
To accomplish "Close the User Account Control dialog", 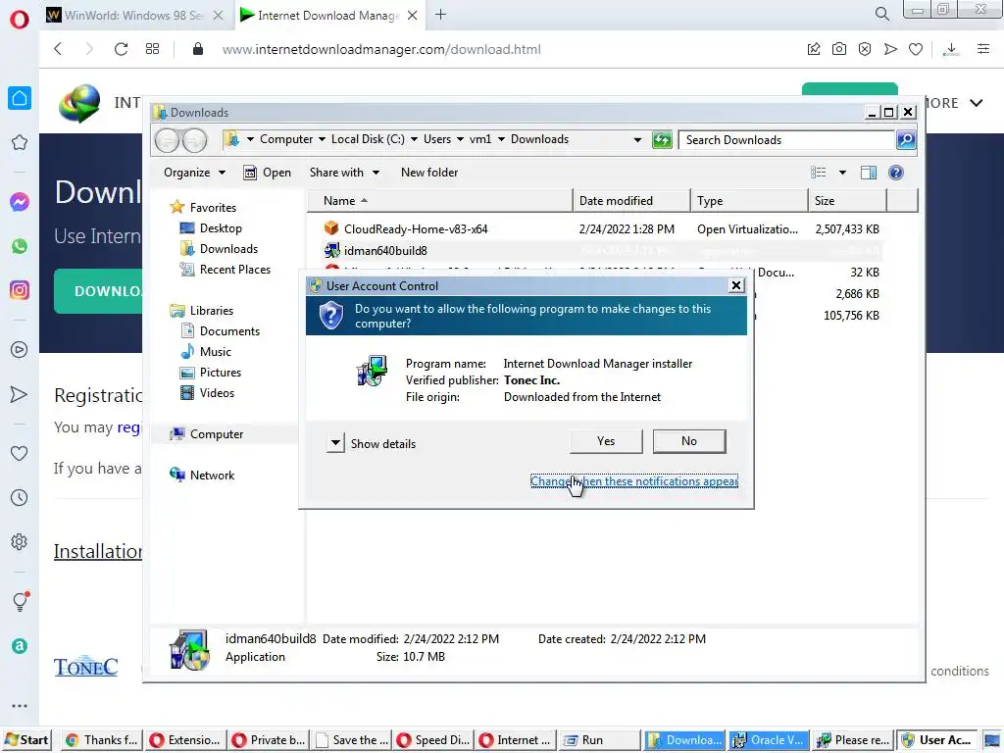I will coord(736,285).
